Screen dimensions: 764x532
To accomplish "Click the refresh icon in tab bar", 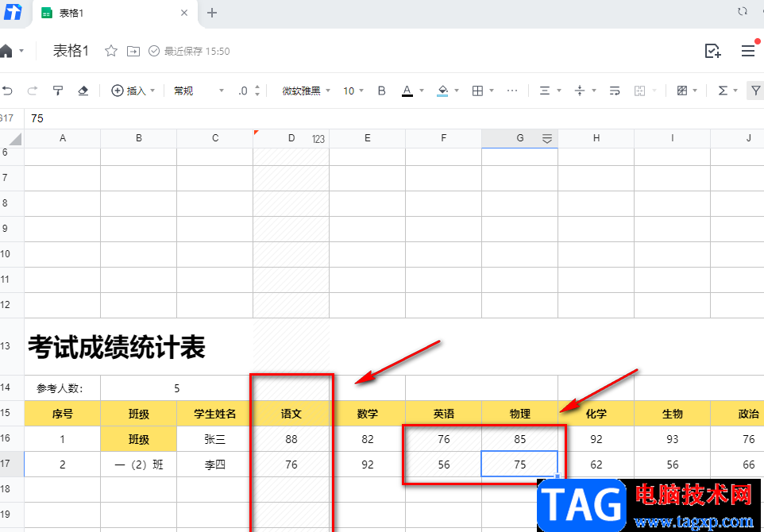I will pos(743,11).
